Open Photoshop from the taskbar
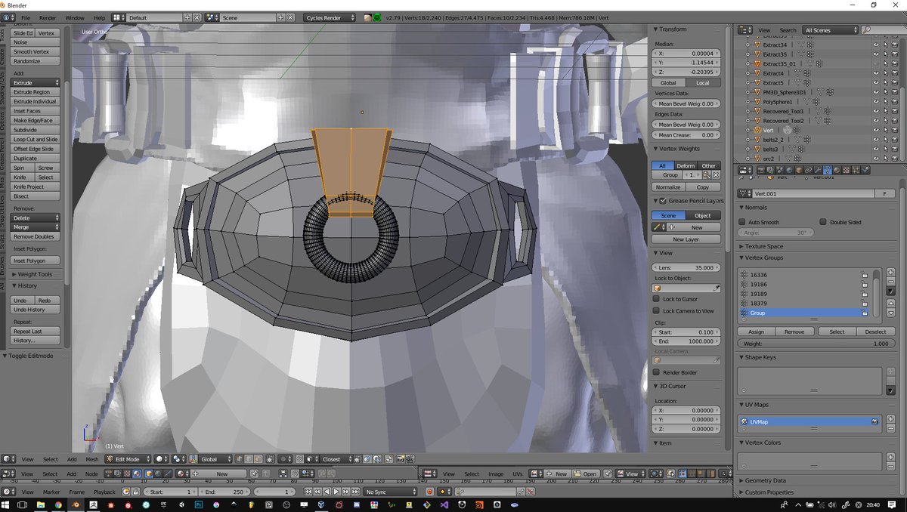The height and width of the screenshot is (512, 907). click(x=198, y=504)
